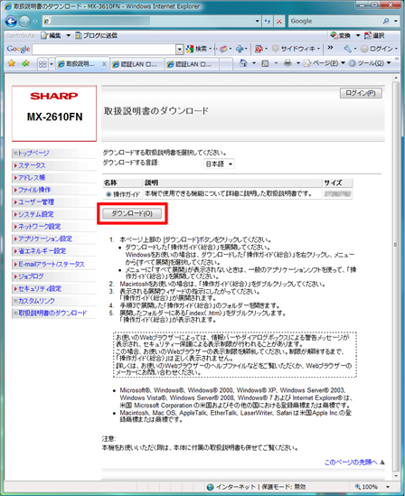
Task: Click the Google toolbar 検索 button
Action: coord(196,49)
